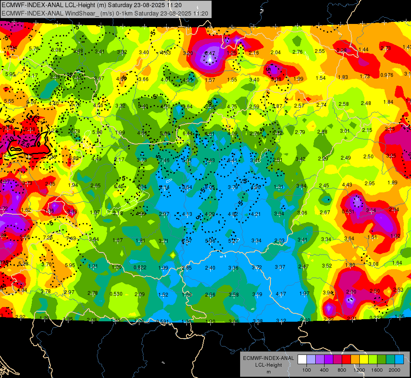Click the wind shear value 0.223
The image size is (411, 378).
pos(376,318)
